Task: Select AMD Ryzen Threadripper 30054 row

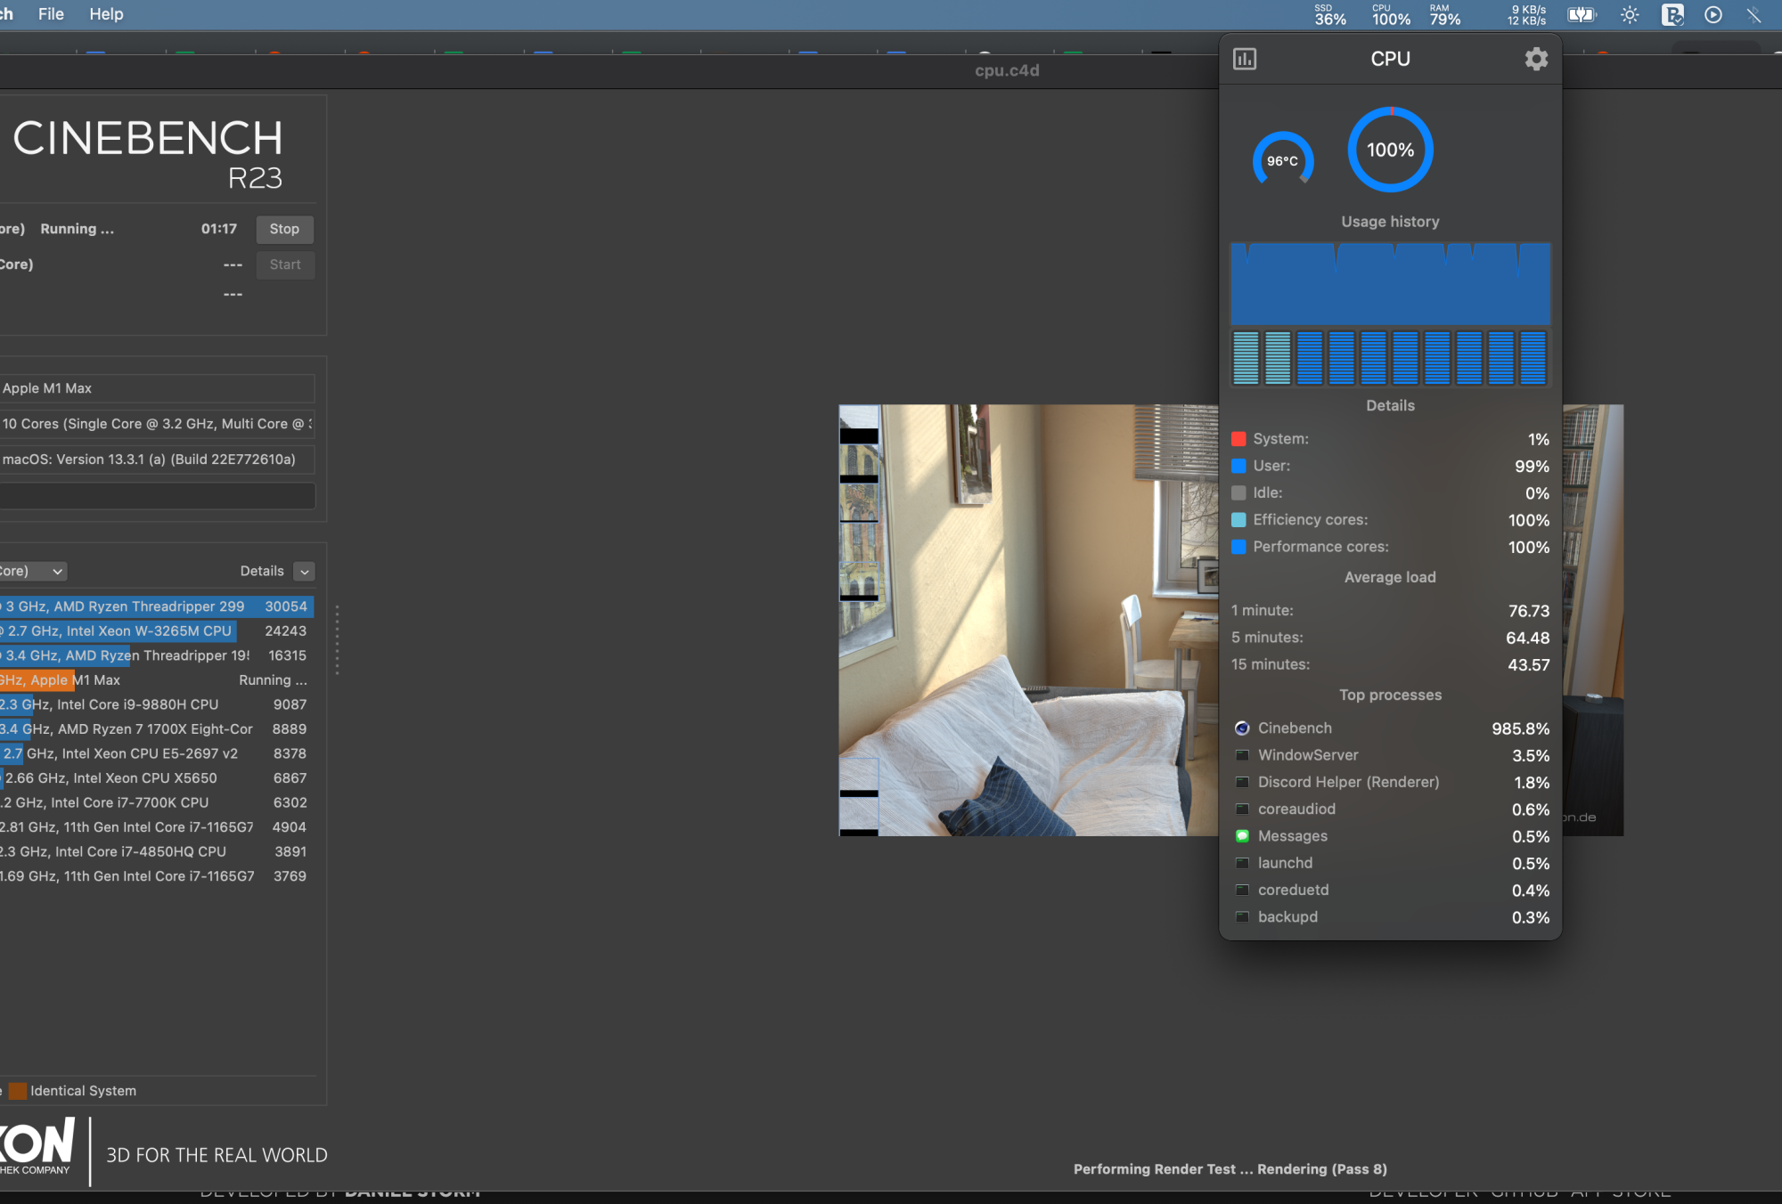Action: (x=157, y=606)
